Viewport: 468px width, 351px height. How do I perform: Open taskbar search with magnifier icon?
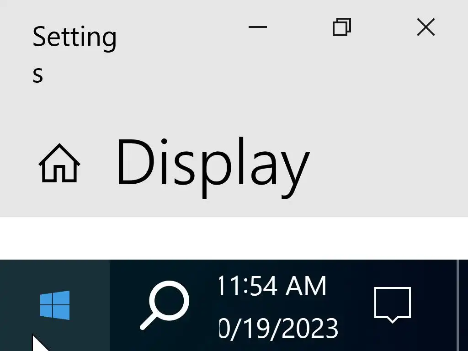click(165, 305)
